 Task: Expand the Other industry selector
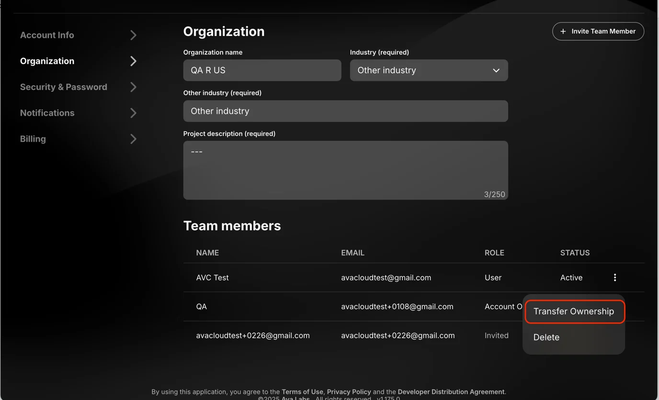pos(496,70)
